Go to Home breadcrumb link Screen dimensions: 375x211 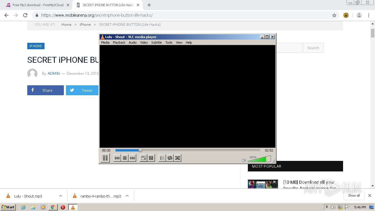point(67,25)
